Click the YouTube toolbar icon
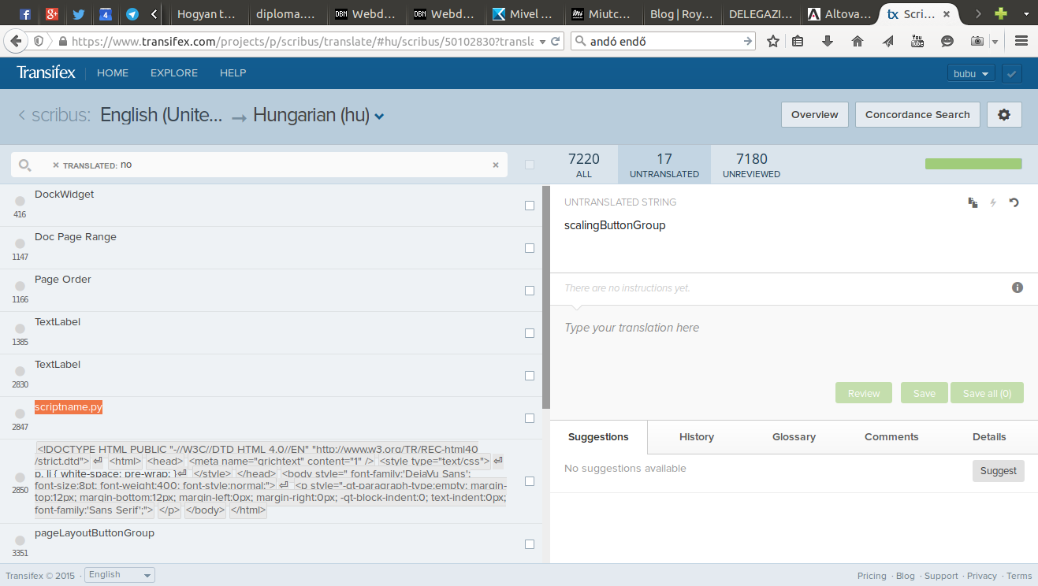 (x=917, y=41)
